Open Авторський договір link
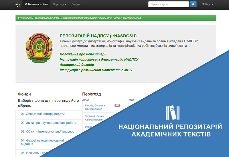 (x=77, y=65)
